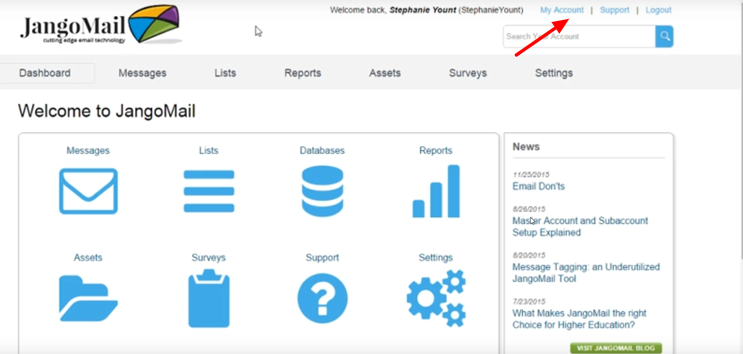The image size is (743, 354).
Task: Click the Assets folder icon
Action: (x=88, y=298)
